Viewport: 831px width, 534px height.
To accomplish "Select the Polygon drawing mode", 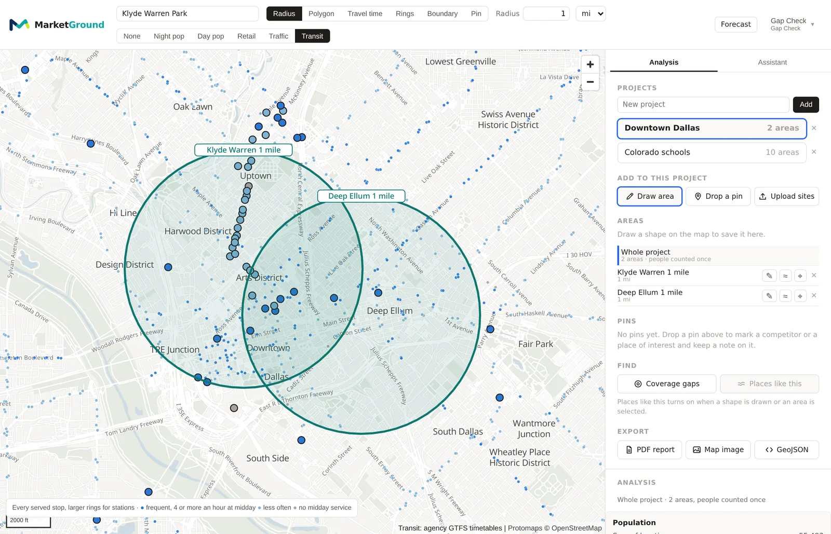I will 321,13.
